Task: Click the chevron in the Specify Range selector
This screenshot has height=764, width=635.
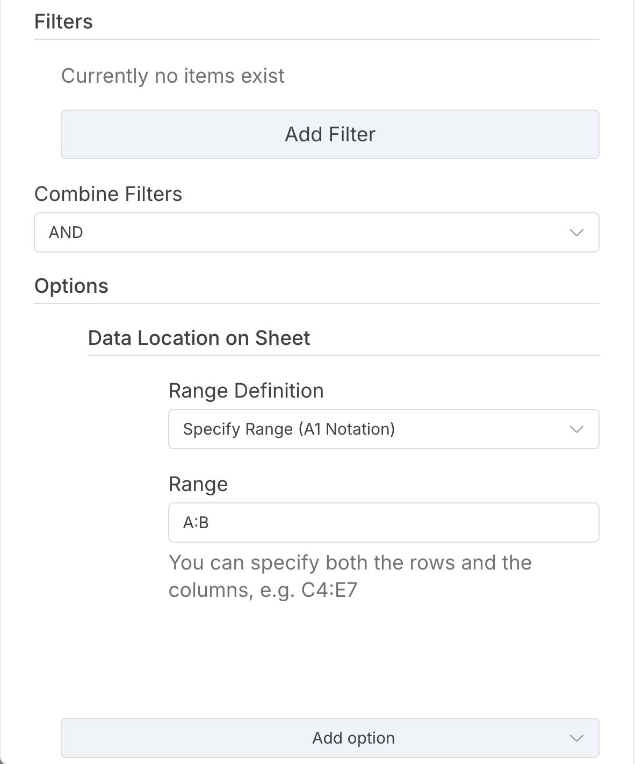Action: coord(576,429)
